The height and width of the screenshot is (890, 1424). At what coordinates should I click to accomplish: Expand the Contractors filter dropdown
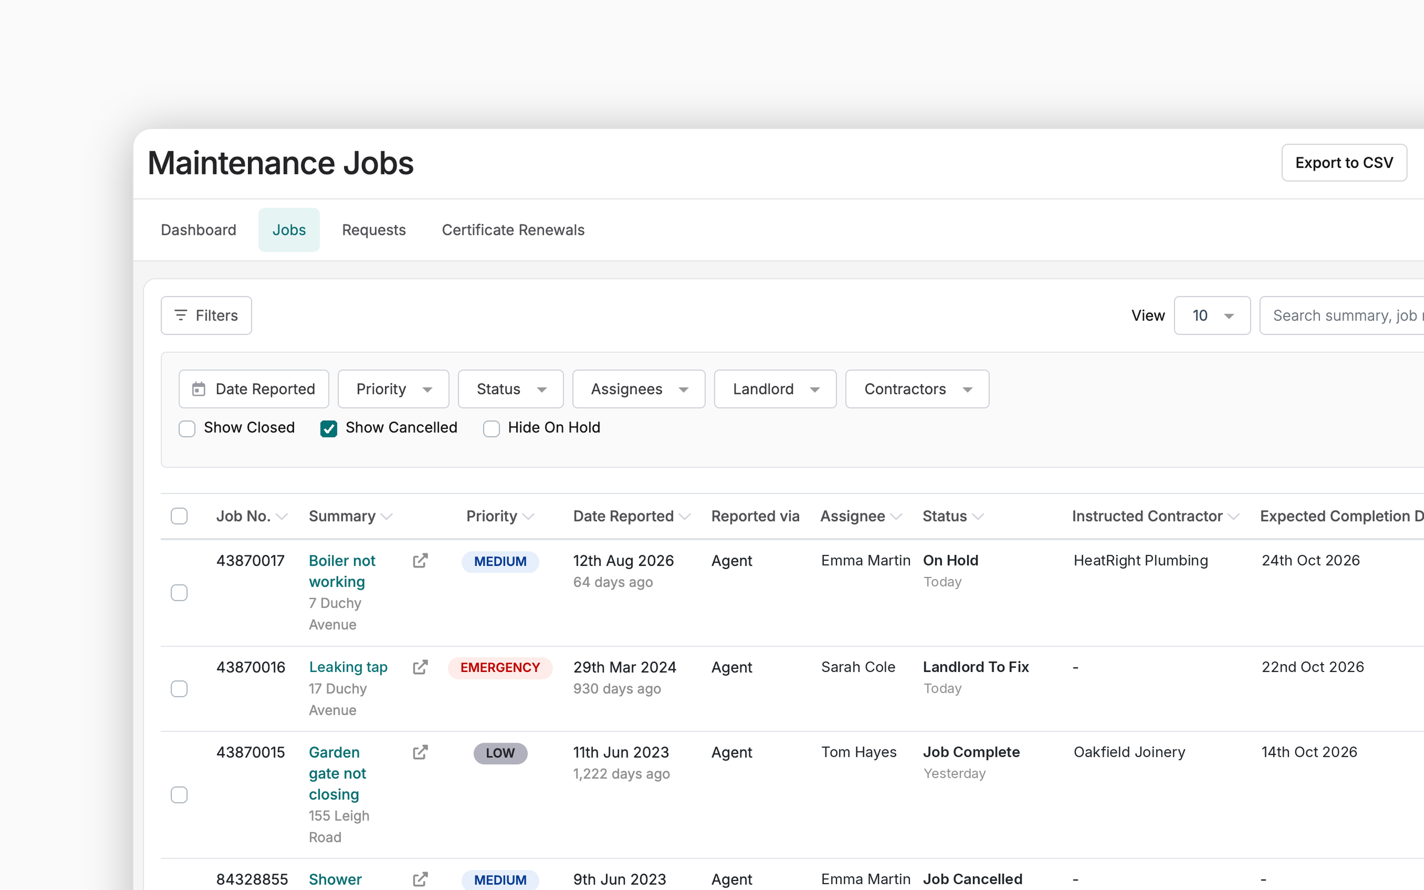point(917,389)
